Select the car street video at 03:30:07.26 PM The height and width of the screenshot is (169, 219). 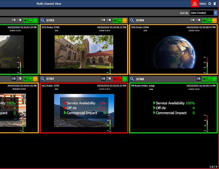(13, 110)
